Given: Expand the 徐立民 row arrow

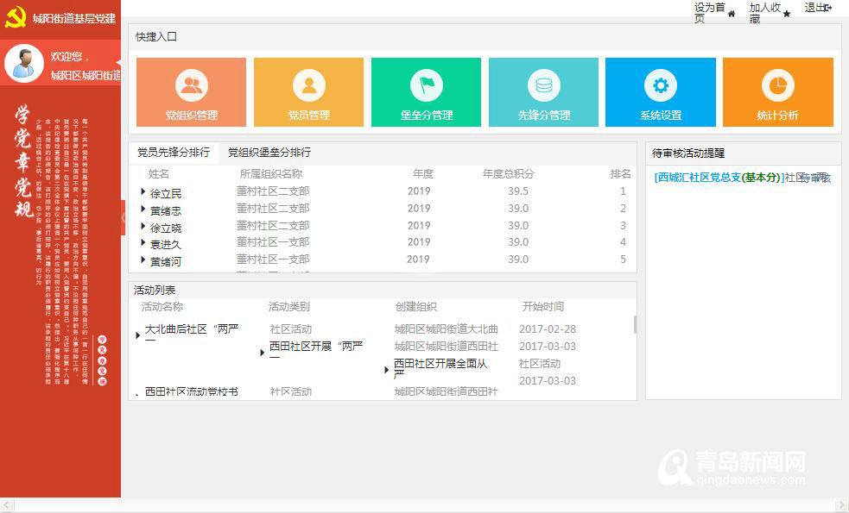Looking at the screenshot, I should tap(143, 191).
